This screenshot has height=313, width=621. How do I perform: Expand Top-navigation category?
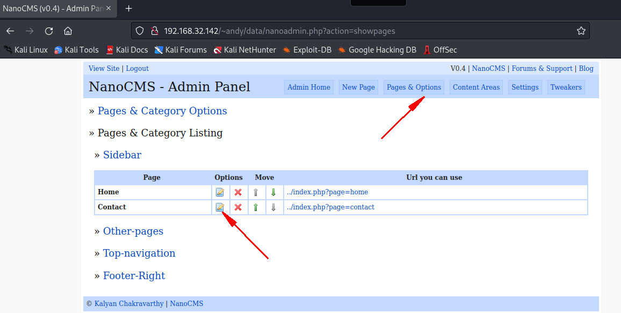coord(139,253)
